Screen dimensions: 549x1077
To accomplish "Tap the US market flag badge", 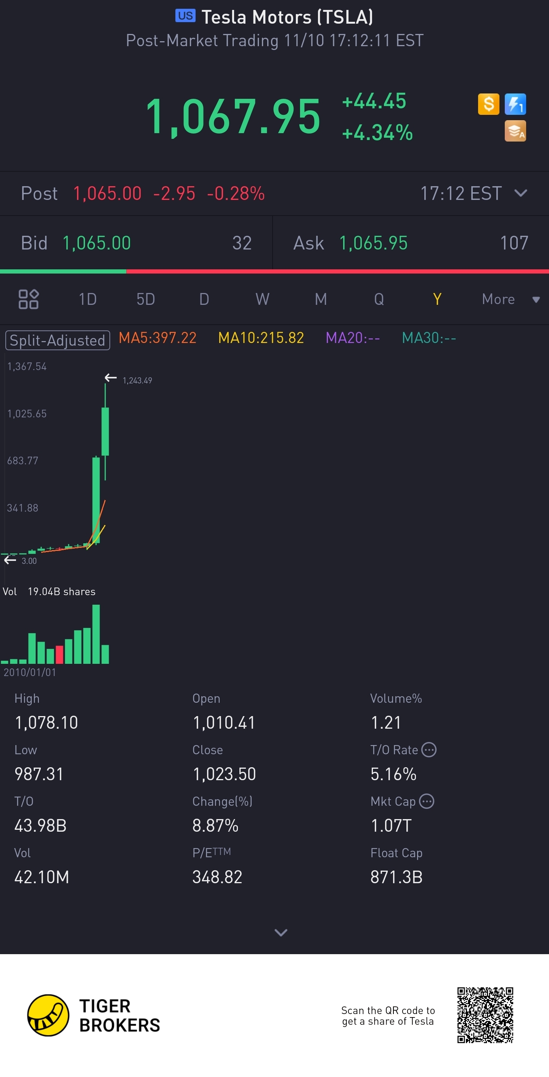I will [x=185, y=16].
